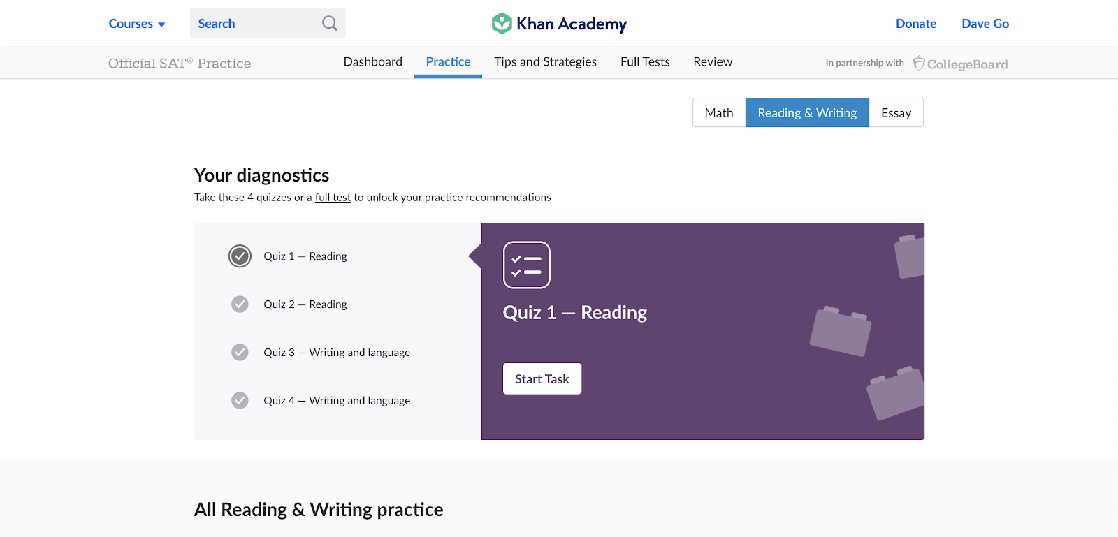Select the Reading & Writing button
1118x537 pixels.
coord(807,112)
